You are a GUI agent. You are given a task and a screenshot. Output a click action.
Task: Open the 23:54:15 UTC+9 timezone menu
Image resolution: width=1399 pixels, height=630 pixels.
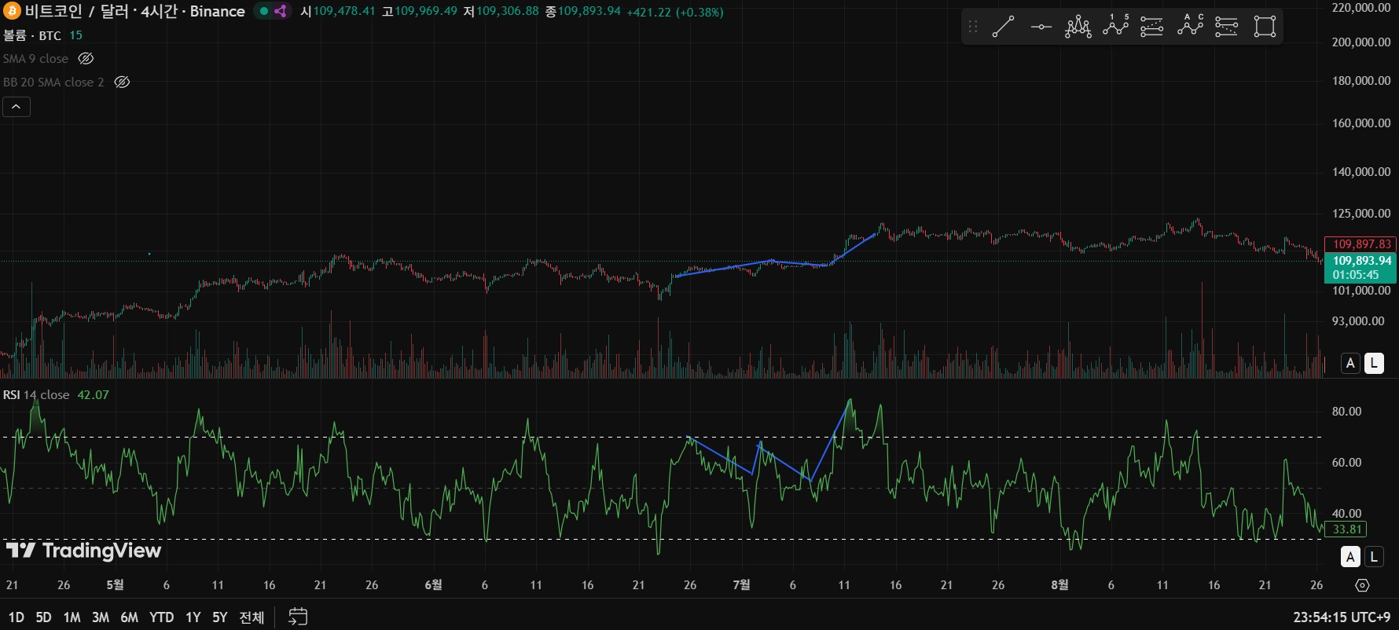pyautogui.click(x=1341, y=617)
